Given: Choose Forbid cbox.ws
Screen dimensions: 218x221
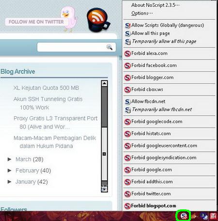Looking at the screenshot, I should tap(169, 90).
